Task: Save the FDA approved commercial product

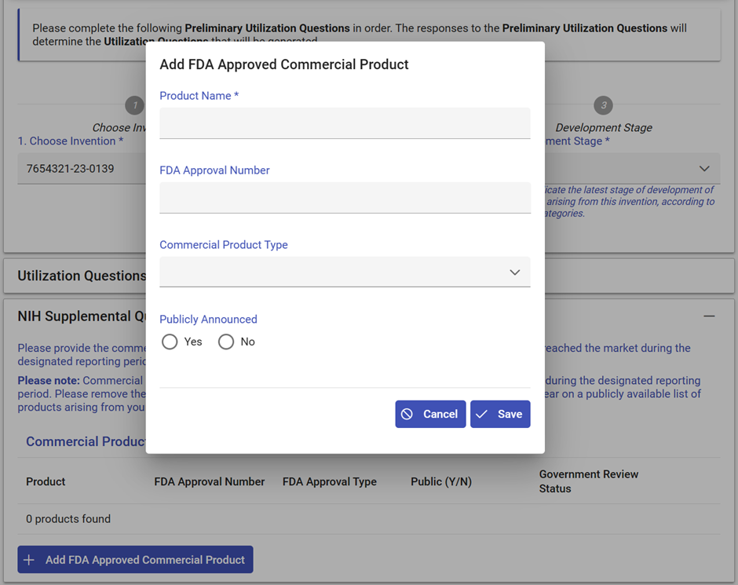Action: [500, 414]
